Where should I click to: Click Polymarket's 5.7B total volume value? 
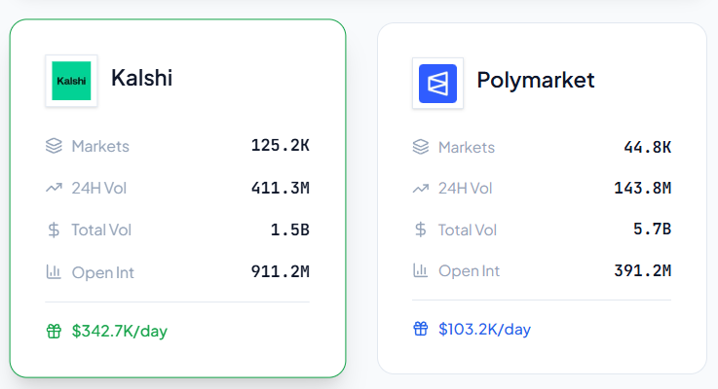(x=652, y=229)
